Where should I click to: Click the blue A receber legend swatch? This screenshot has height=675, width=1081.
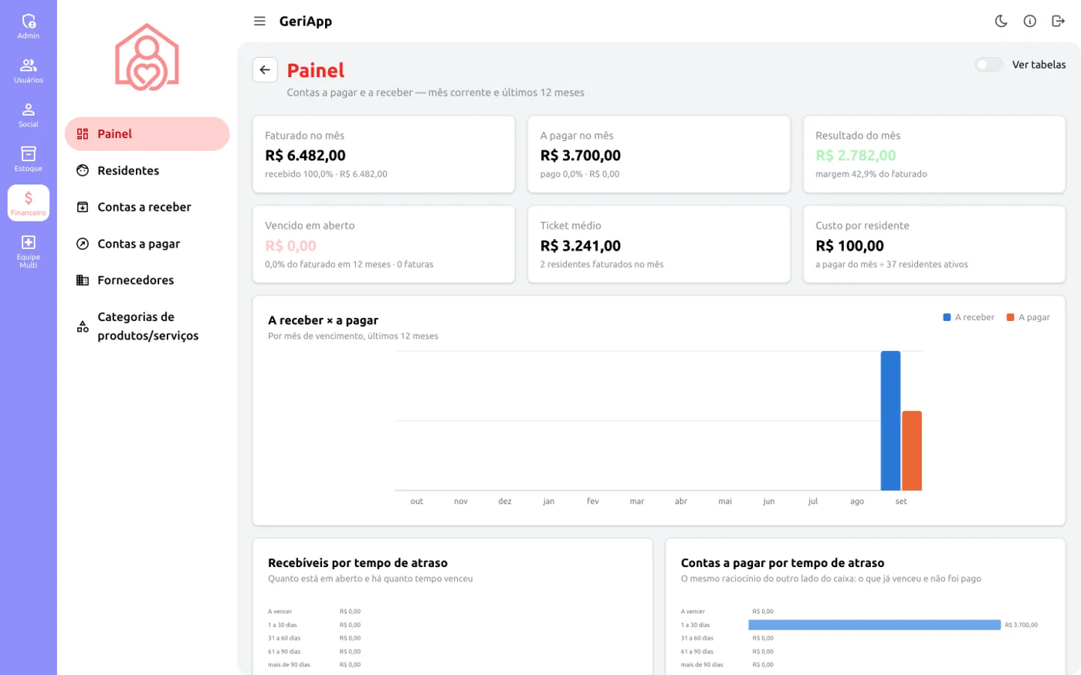click(x=947, y=317)
